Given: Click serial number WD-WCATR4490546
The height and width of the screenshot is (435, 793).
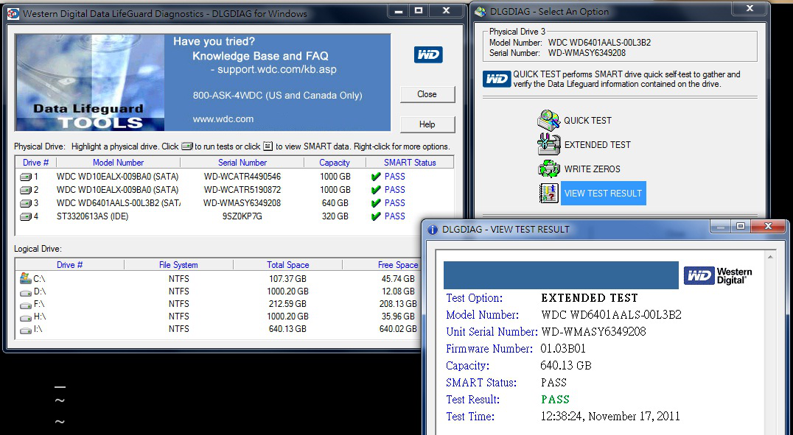Looking at the screenshot, I should [x=242, y=177].
